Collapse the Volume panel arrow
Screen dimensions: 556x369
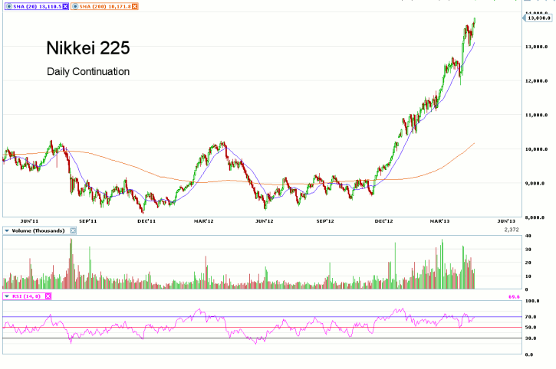7,230
